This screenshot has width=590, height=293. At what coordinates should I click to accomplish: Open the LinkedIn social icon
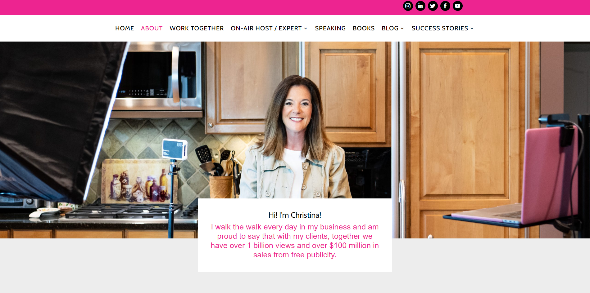pyautogui.click(x=420, y=6)
